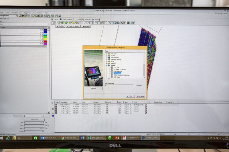Confirm the dialog with OK
229x152 pixels.
pos(130,96)
